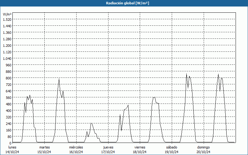Viewport: 248px width, 155px height.
Task: Click the date 15/10/24
Action: coord(44,152)
